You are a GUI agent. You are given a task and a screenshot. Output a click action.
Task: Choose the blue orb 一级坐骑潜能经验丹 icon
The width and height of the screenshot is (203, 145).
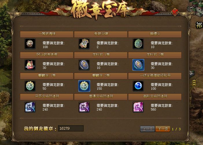pos(138,86)
